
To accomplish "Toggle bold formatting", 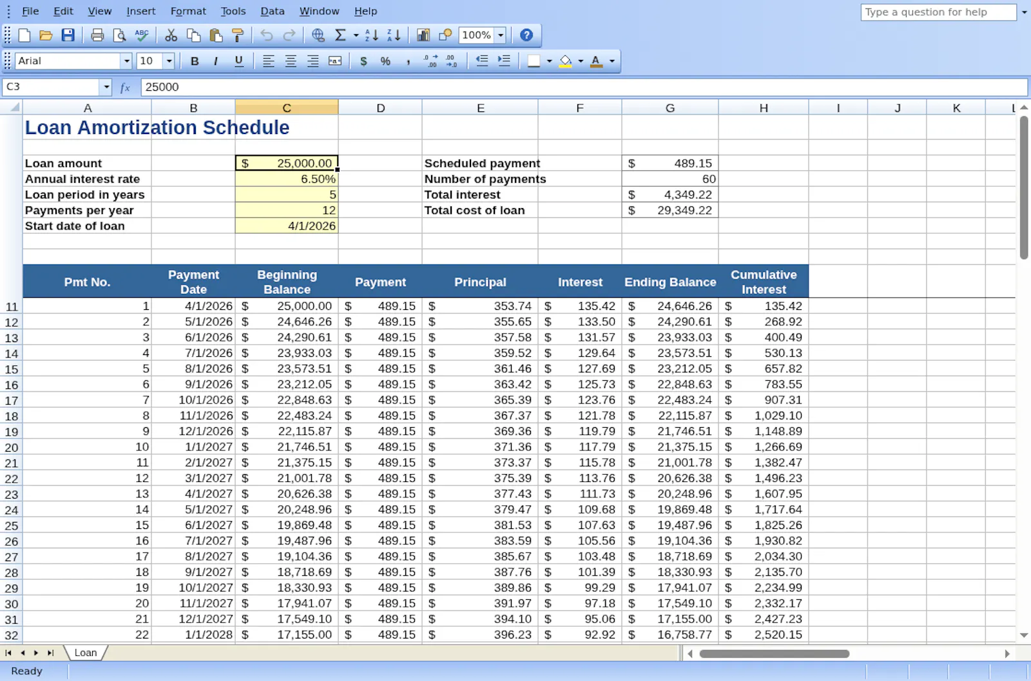I will [195, 61].
